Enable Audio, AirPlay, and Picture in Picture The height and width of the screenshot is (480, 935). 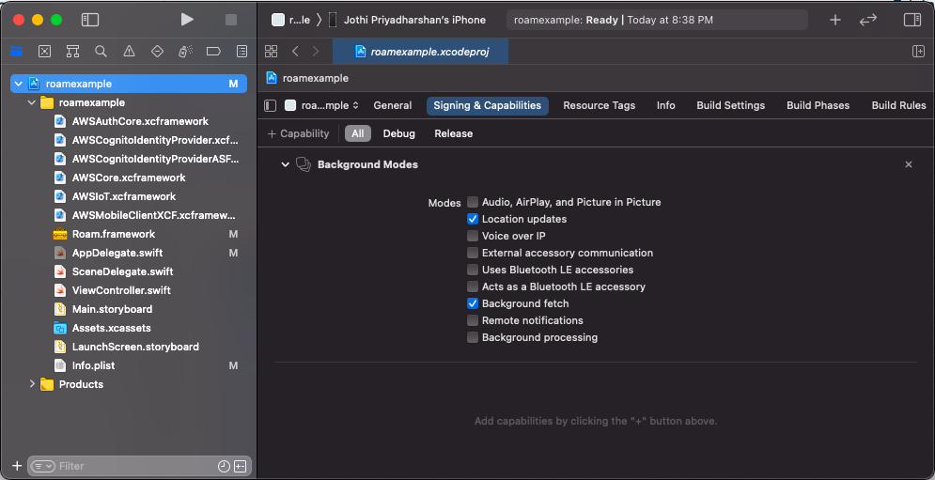pos(473,202)
